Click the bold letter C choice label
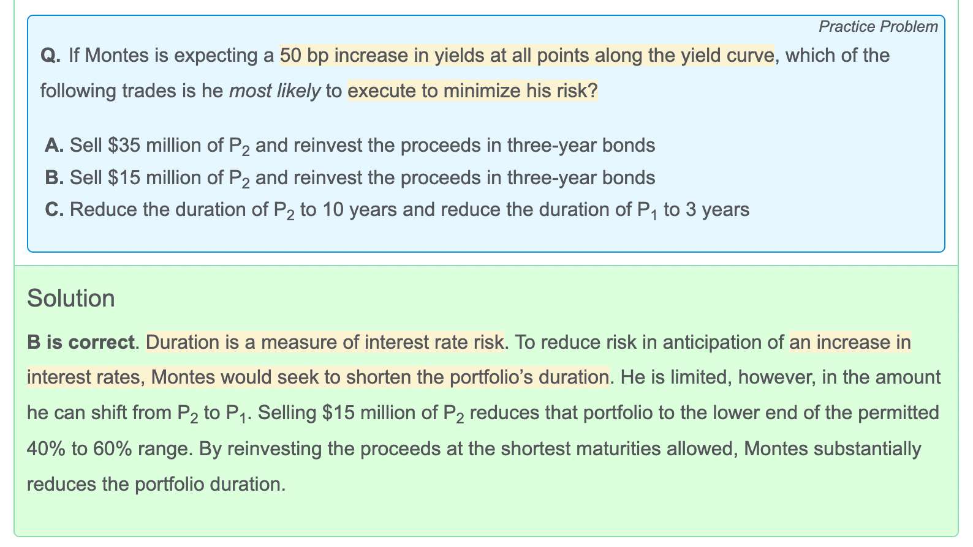This screenshot has width=973, height=547. [55, 210]
